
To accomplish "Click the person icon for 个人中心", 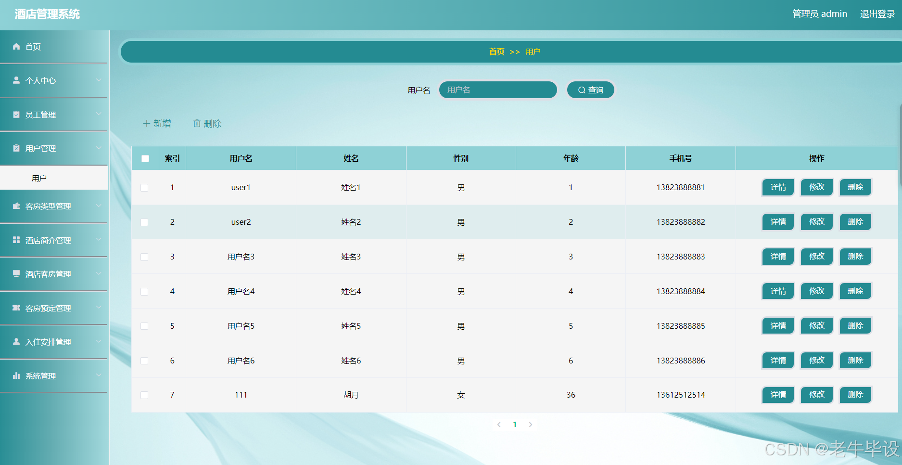I will (16, 80).
